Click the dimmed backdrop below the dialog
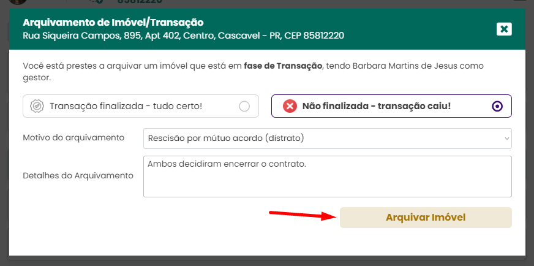The height and width of the screenshot is (266, 534). (x=267, y=261)
